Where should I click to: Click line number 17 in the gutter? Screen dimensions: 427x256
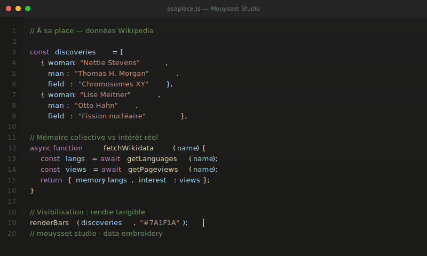point(12,201)
